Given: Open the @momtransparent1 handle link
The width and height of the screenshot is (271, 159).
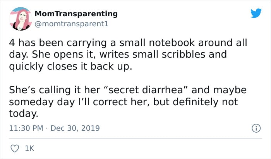Looking at the screenshot, I should pos(71,24).
